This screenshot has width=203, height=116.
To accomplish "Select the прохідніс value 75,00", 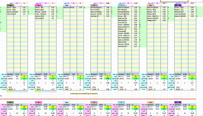I will click(x=101, y=74).
